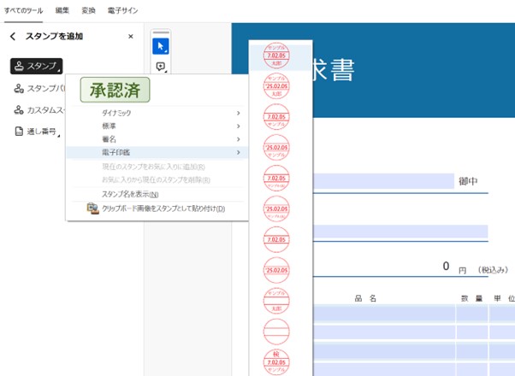
Task: Click the recipient field before 御中
Action: pos(383,181)
